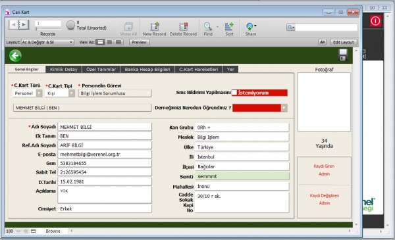Click the empty Fotoğraf container
This screenshot has height=240, width=395.
[324, 102]
